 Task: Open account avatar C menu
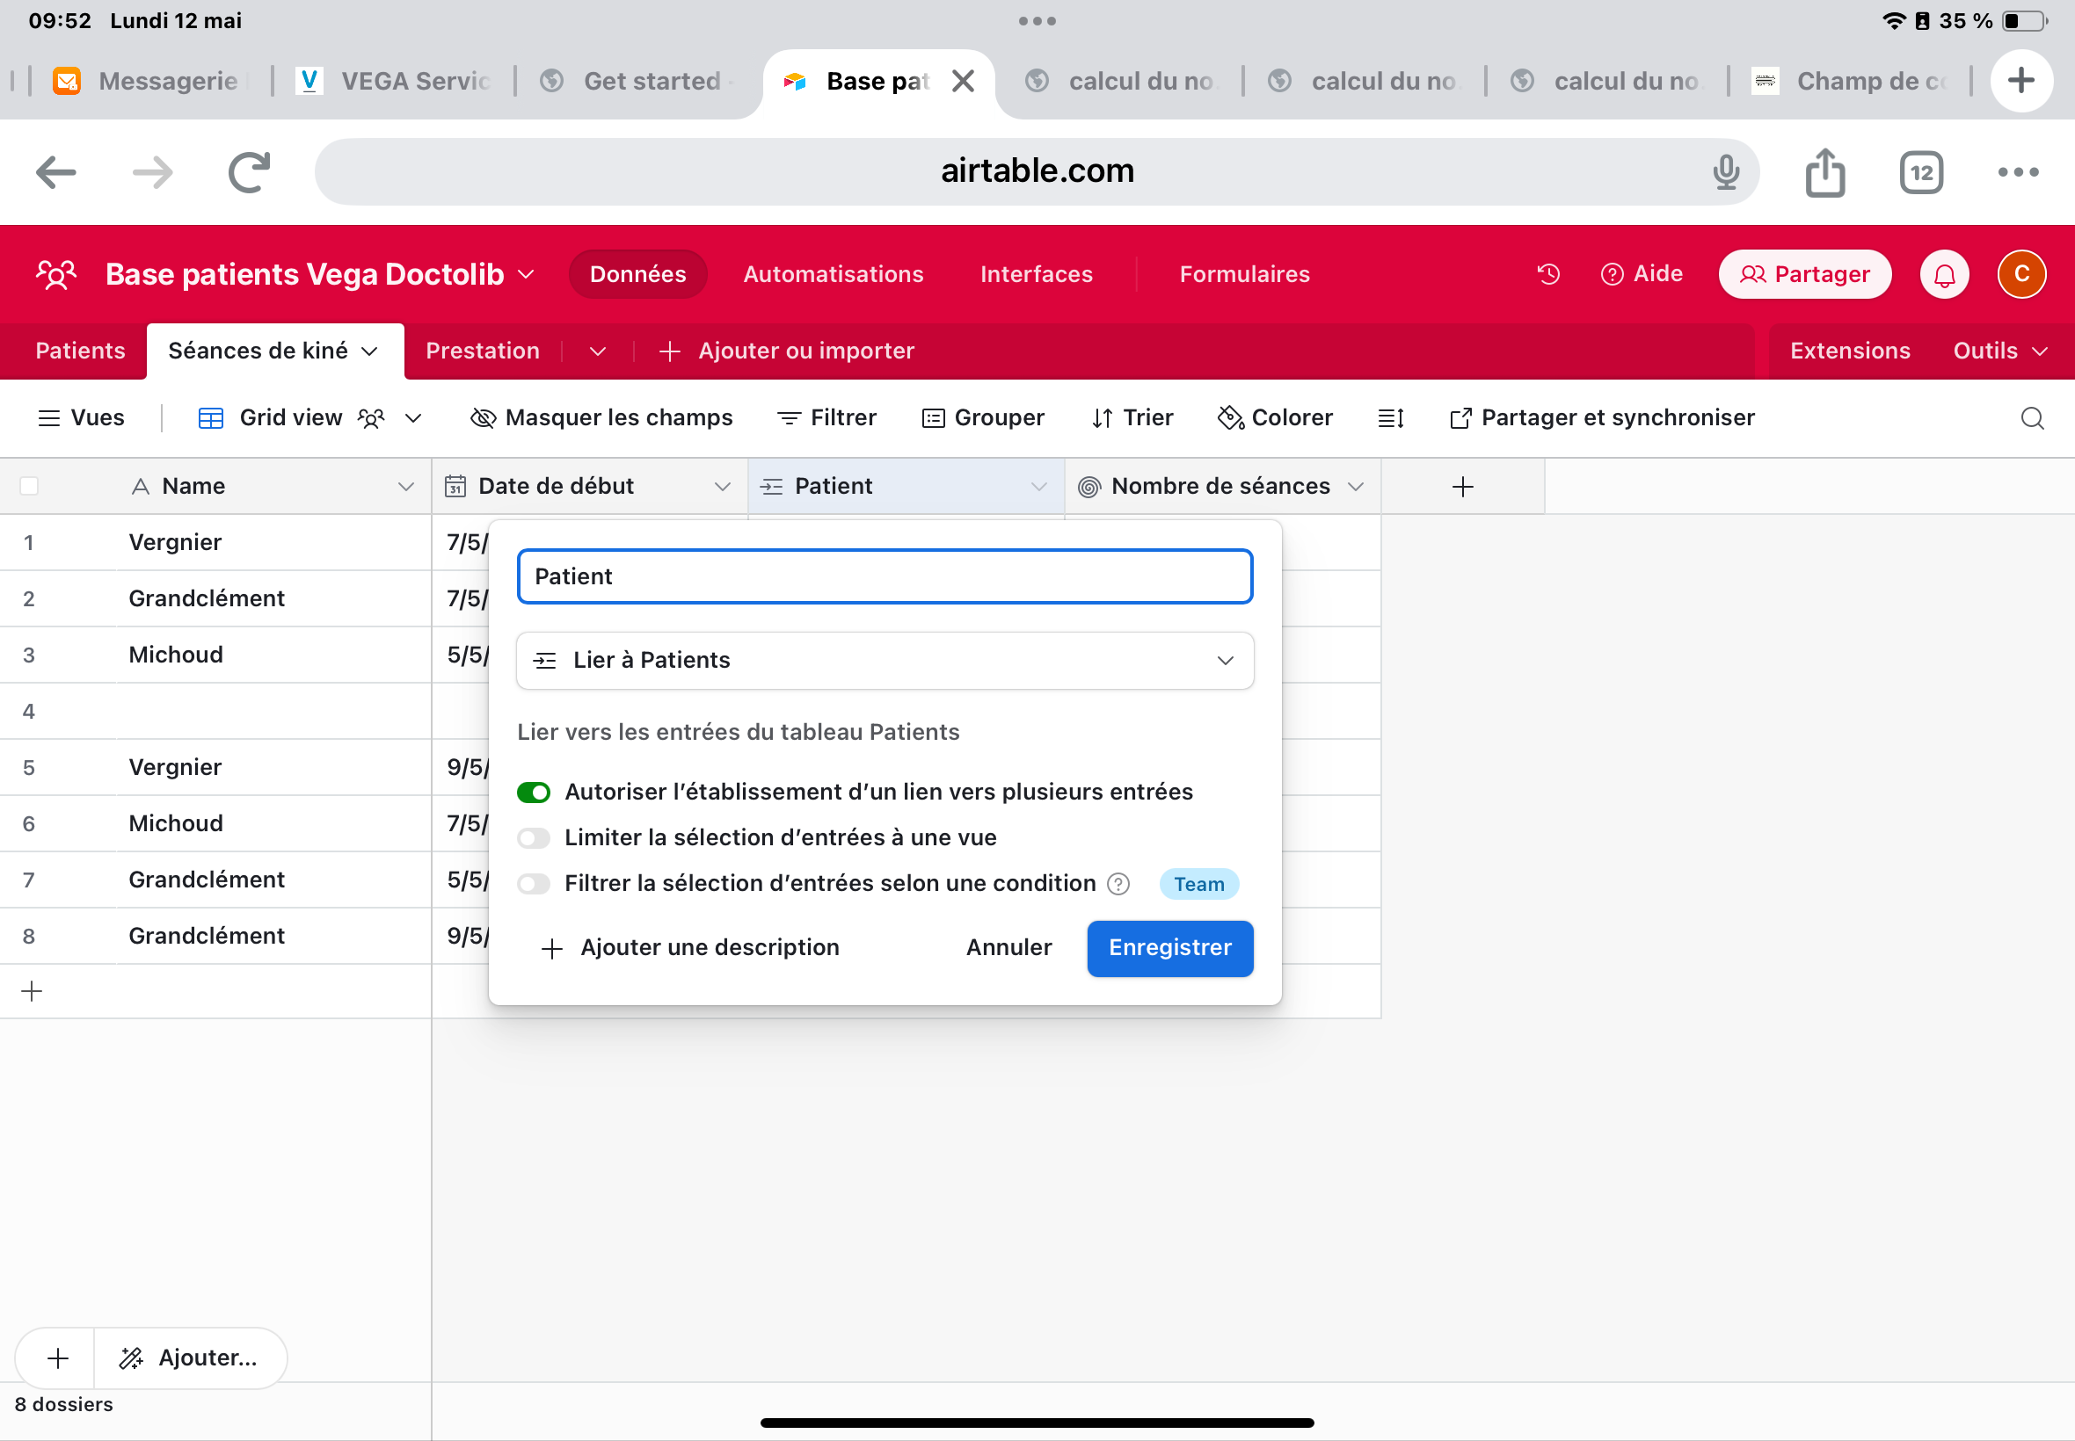(2021, 273)
